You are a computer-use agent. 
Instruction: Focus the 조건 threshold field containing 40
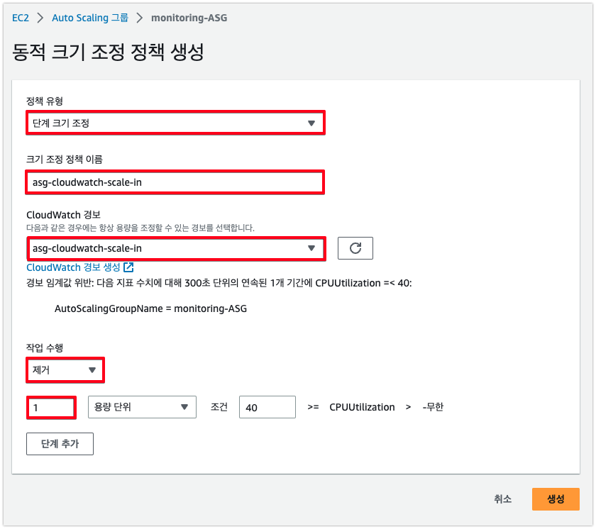[x=267, y=407]
